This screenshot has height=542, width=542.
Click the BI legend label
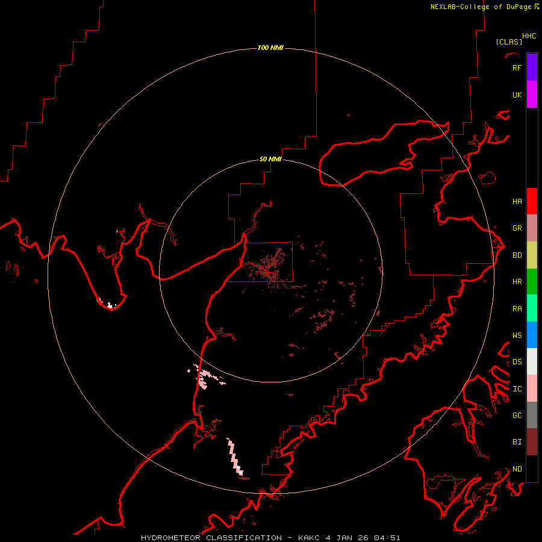pyautogui.click(x=517, y=442)
